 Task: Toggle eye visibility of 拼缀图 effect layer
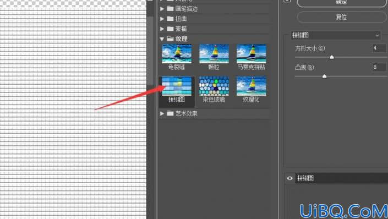pos(290,178)
